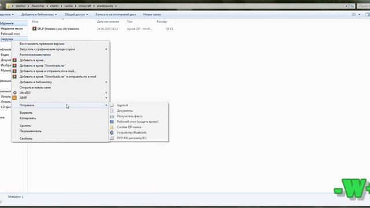Choose 'Устройство Bluetooth' submenu text
Image resolution: width=370 pixels, height=208 pixels.
click(x=132, y=132)
